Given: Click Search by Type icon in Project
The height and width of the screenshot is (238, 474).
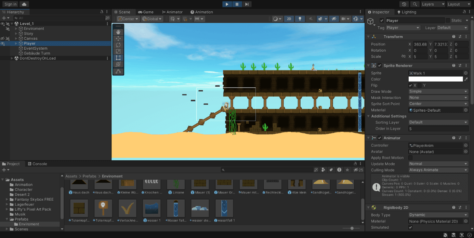Looking at the screenshot, I should 323,170.
